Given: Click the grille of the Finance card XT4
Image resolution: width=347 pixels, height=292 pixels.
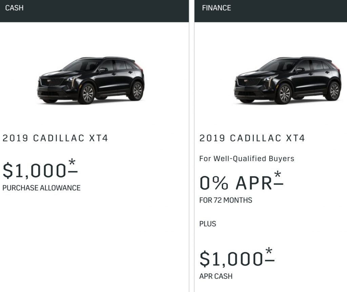Looking at the screenshot, I should click(248, 82).
